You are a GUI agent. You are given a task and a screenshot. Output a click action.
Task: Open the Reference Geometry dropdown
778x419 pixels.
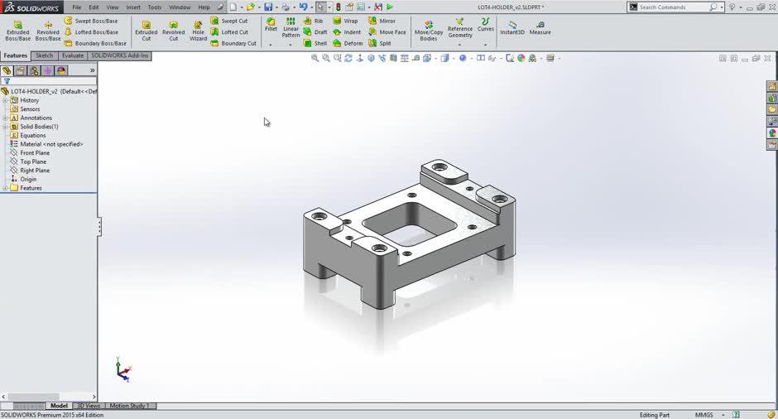pyautogui.click(x=460, y=31)
